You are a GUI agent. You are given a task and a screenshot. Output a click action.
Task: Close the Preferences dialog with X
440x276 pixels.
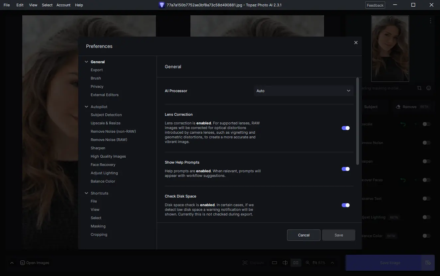[356, 43]
